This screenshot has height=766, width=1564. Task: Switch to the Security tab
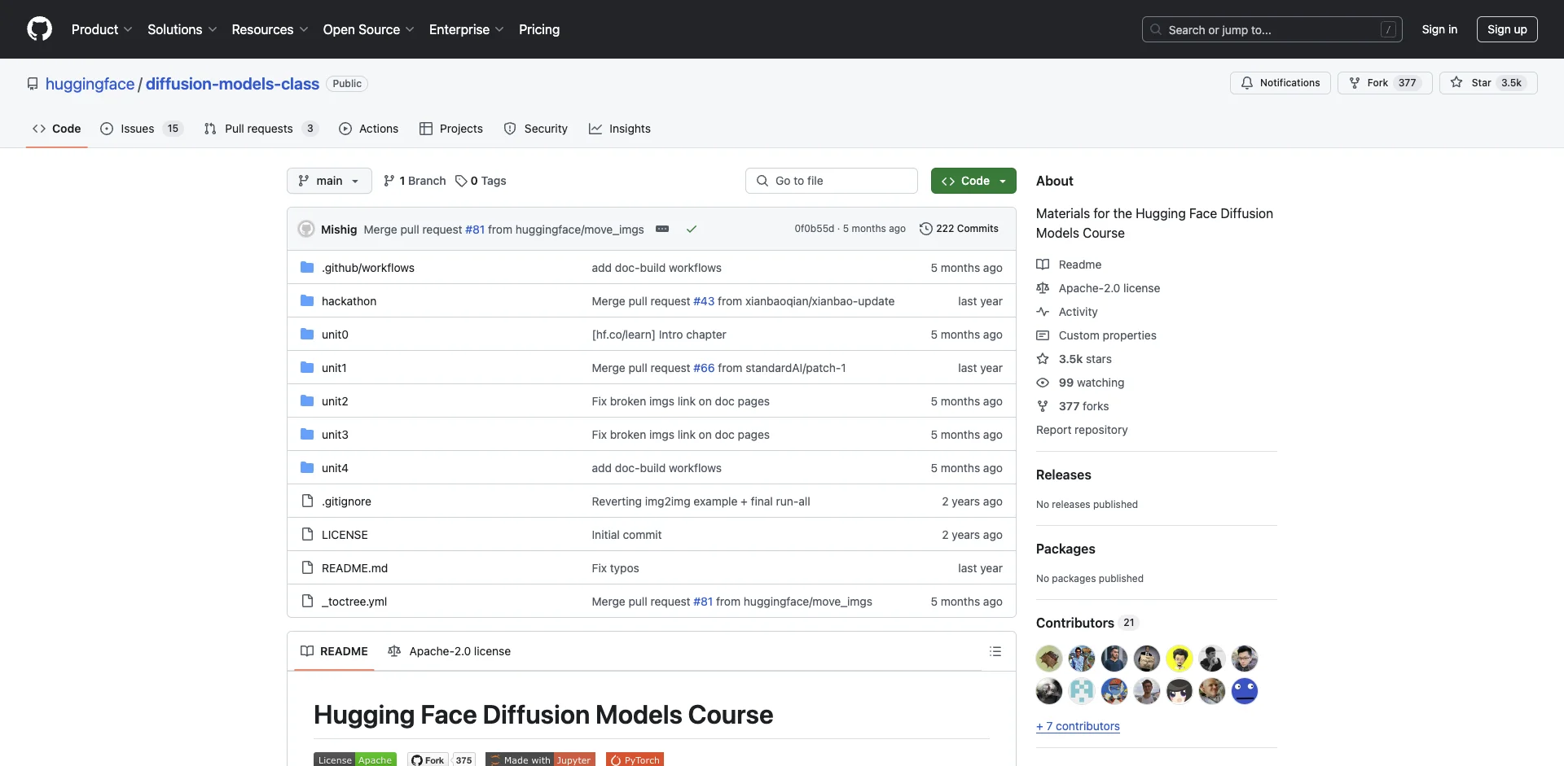point(535,129)
